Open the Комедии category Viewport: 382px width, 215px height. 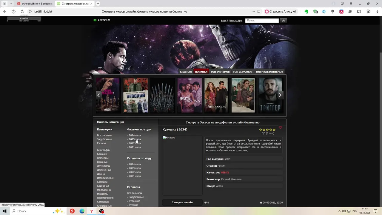(102, 182)
